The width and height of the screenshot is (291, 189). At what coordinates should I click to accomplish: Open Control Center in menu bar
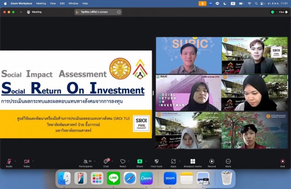point(262,3)
